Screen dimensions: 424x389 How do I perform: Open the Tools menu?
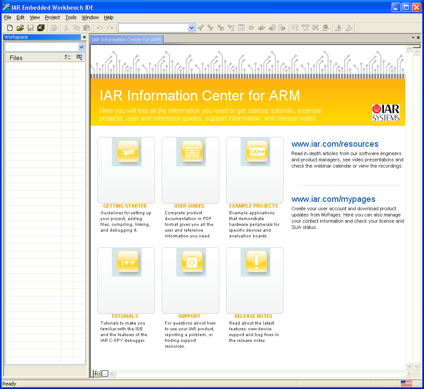point(71,17)
